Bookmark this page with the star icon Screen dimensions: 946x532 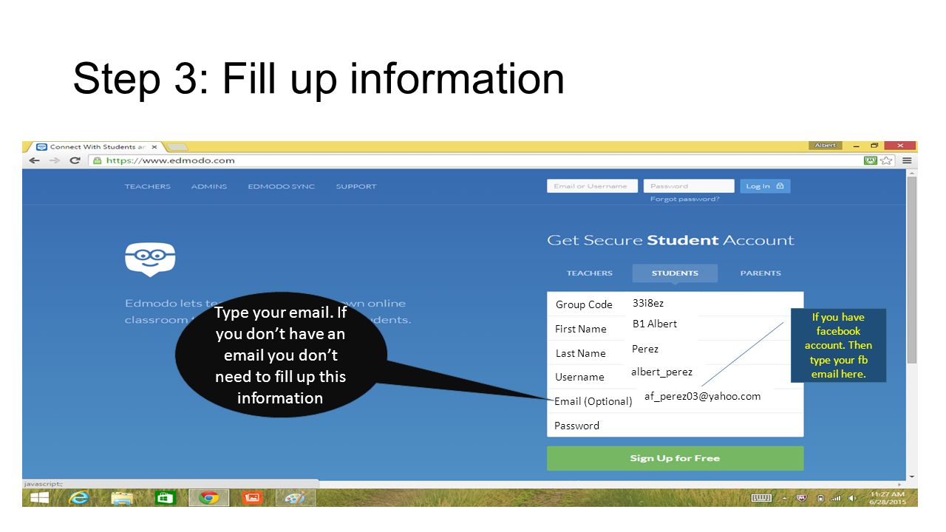(x=887, y=160)
